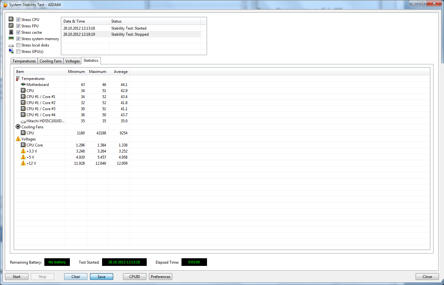The height and width of the screenshot is (285, 444).
Task: Click the memory module icon beside Stress system memory
Action: pos(11,39)
